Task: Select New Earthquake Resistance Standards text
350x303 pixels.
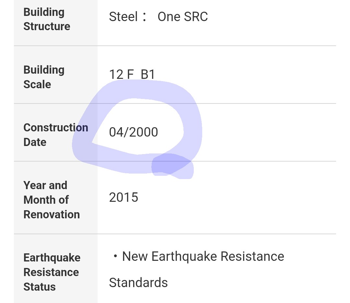Action: pos(196,269)
